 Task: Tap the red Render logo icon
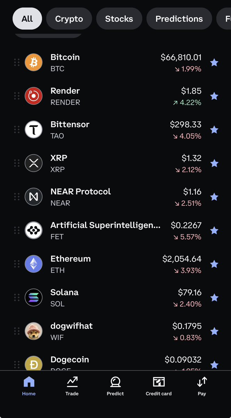pyautogui.click(x=33, y=96)
